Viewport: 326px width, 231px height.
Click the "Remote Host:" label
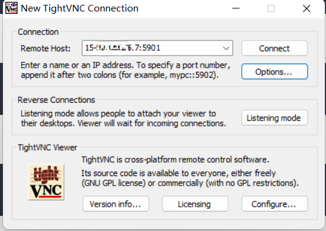[x=45, y=48]
